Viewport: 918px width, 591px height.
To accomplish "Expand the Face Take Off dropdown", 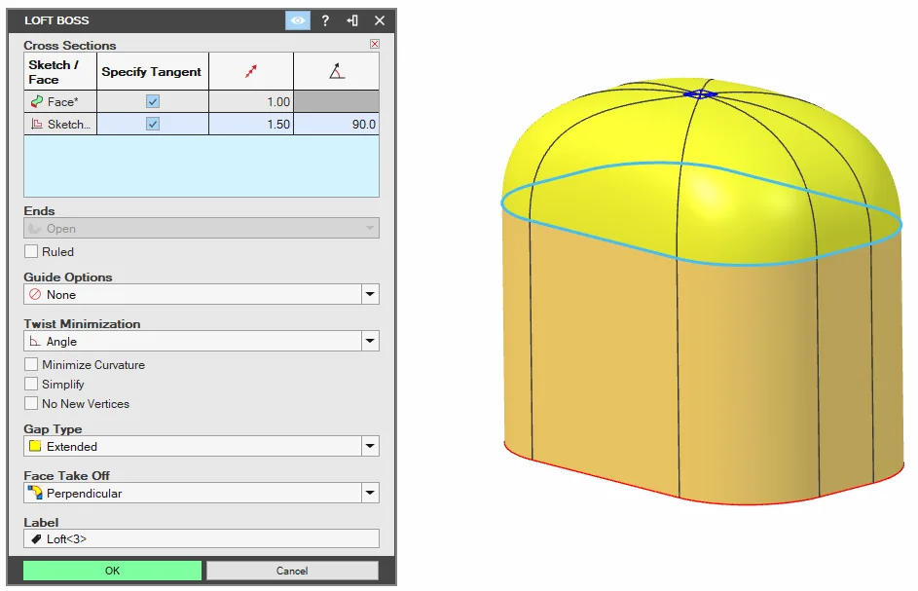I will click(x=370, y=493).
